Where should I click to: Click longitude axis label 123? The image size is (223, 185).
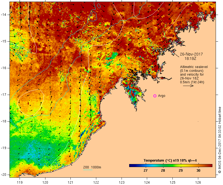[122, 182]
